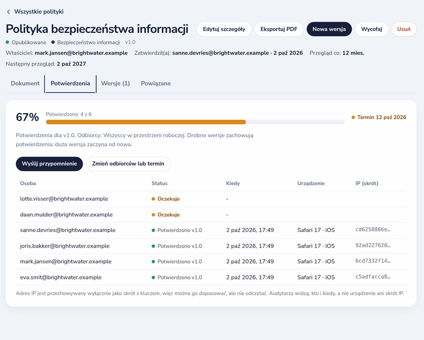The height and width of the screenshot is (340, 424).
Task: Click Potwierdzono v1.0 status for sanne.devries
Action: pyautogui.click(x=177, y=230)
